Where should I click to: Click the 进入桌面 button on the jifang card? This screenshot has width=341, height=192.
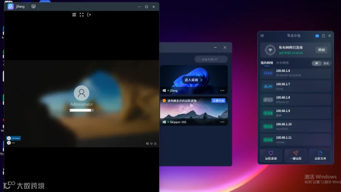tap(194, 80)
